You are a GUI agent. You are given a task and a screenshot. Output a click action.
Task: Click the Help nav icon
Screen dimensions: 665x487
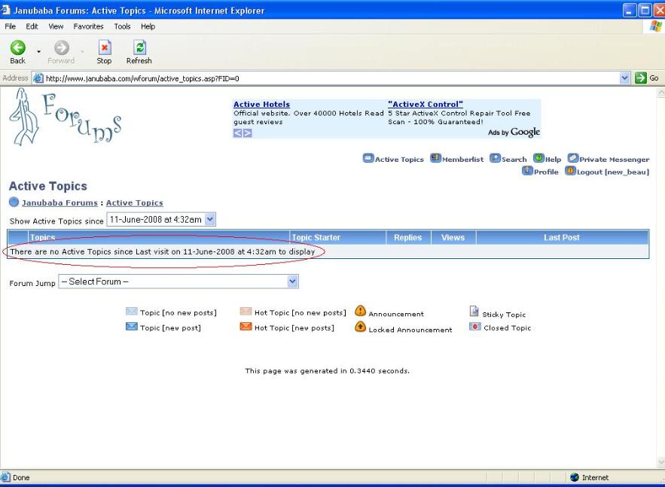(x=538, y=158)
